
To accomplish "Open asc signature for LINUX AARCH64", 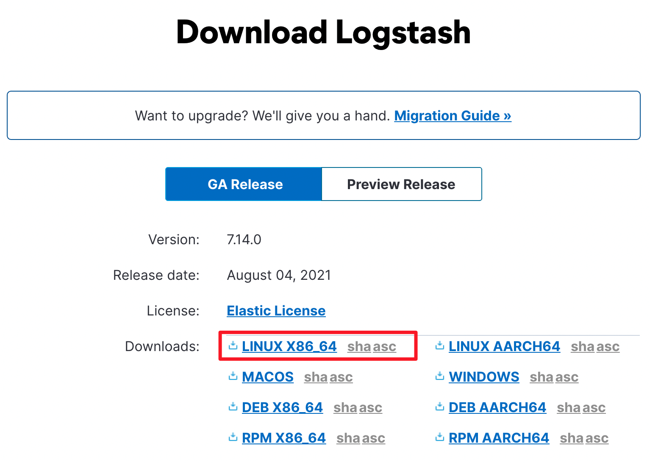I will point(608,347).
